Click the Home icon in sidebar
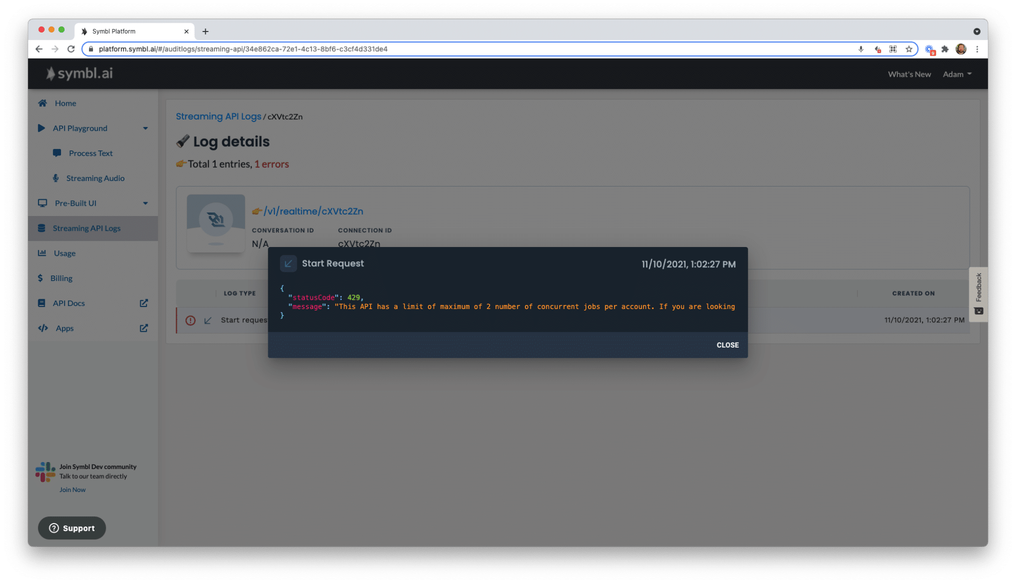 [43, 103]
